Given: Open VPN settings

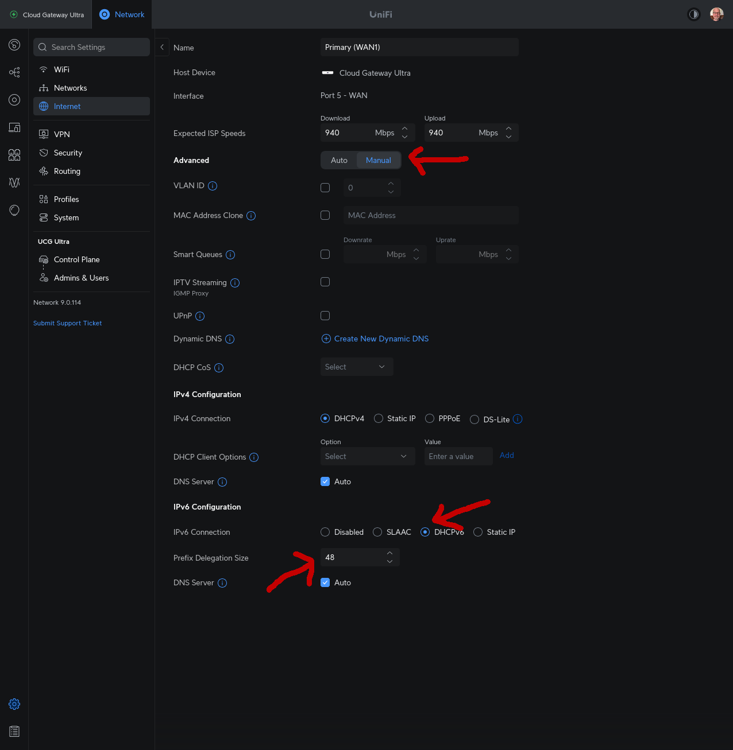Looking at the screenshot, I should 91,134.
